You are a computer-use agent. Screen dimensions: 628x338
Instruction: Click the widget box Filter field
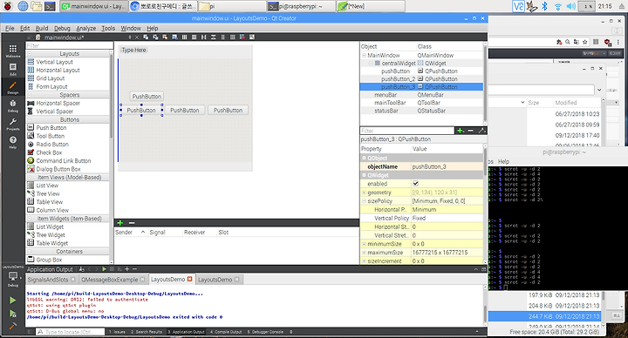pyautogui.click(x=68, y=45)
